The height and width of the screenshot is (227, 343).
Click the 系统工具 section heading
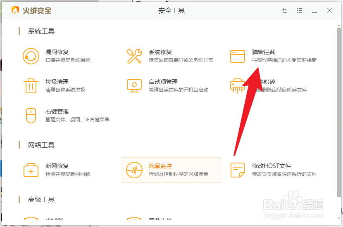point(41,31)
